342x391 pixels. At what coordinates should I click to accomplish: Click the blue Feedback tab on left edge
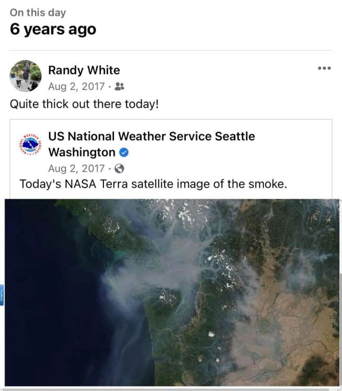tap(2, 296)
